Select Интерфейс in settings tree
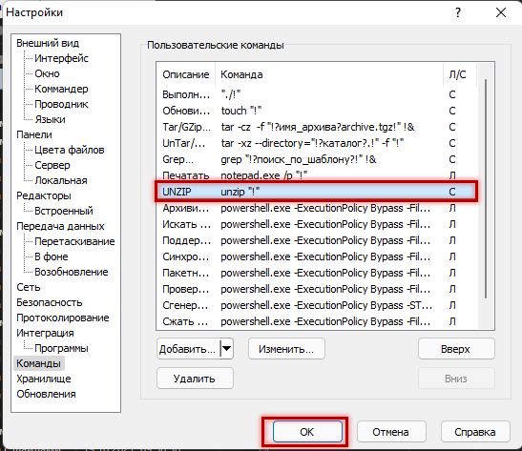The image size is (522, 451). coord(61,58)
